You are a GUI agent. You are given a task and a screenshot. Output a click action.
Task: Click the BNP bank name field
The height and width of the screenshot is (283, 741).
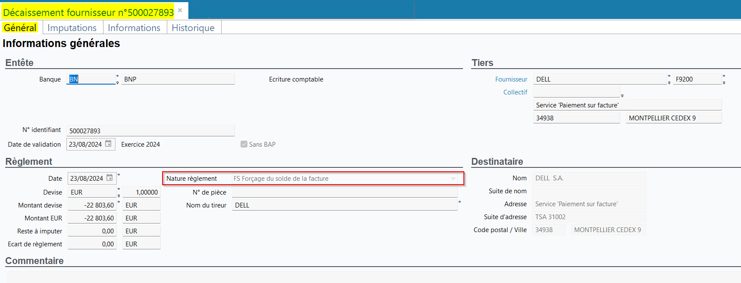178,79
